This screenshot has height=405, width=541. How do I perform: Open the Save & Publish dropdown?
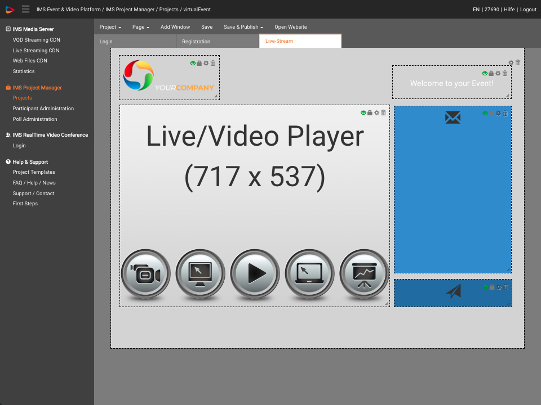(x=243, y=27)
